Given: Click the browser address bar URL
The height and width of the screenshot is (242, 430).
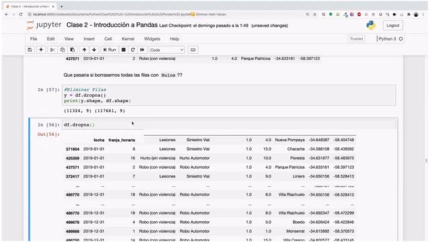Looking at the screenshot, I should click(129, 14).
